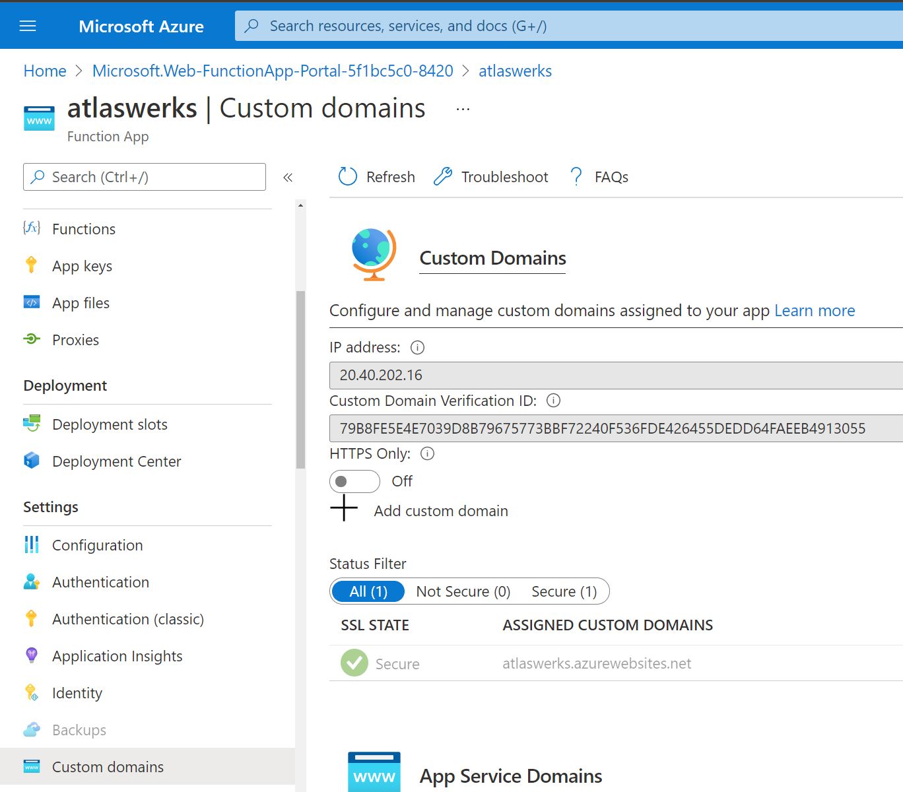Click the Custom Domains globe icon
903x792 pixels.
click(374, 255)
